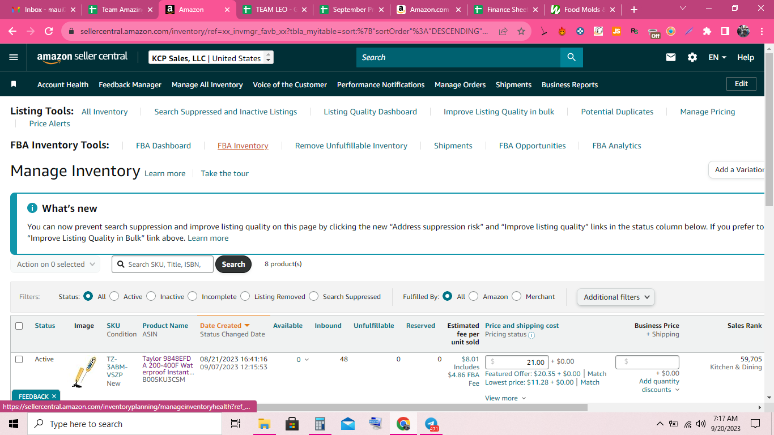This screenshot has width=774, height=435.
Task: Select the Search Suppressed status filter
Action: coord(314,296)
